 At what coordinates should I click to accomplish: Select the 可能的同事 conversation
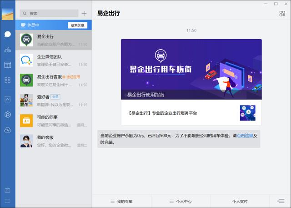tap(54, 121)
